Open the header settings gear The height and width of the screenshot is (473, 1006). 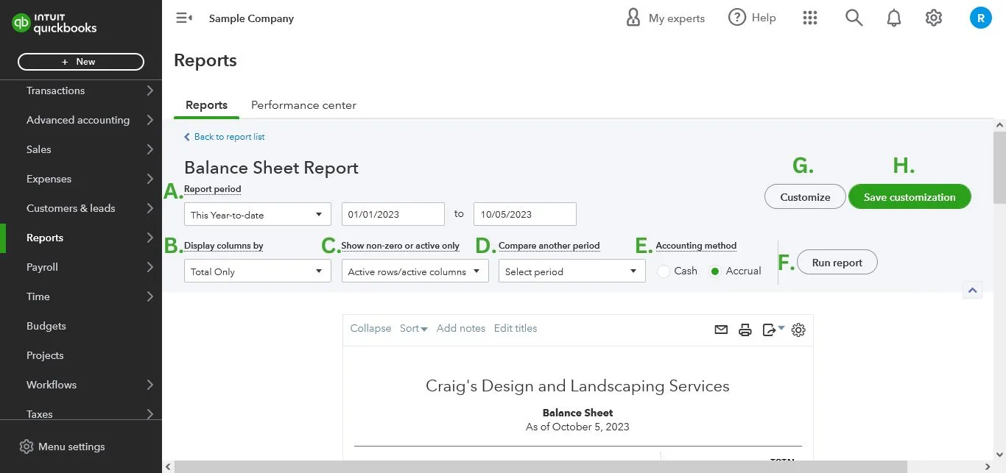click(x=934, y=18)
